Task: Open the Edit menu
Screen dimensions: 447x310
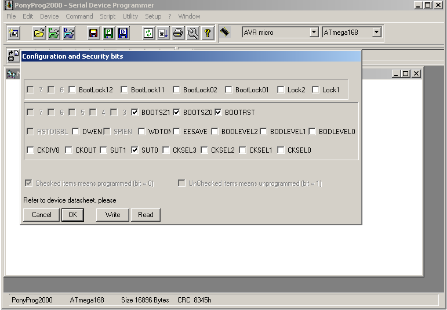Action: (28, 16)
